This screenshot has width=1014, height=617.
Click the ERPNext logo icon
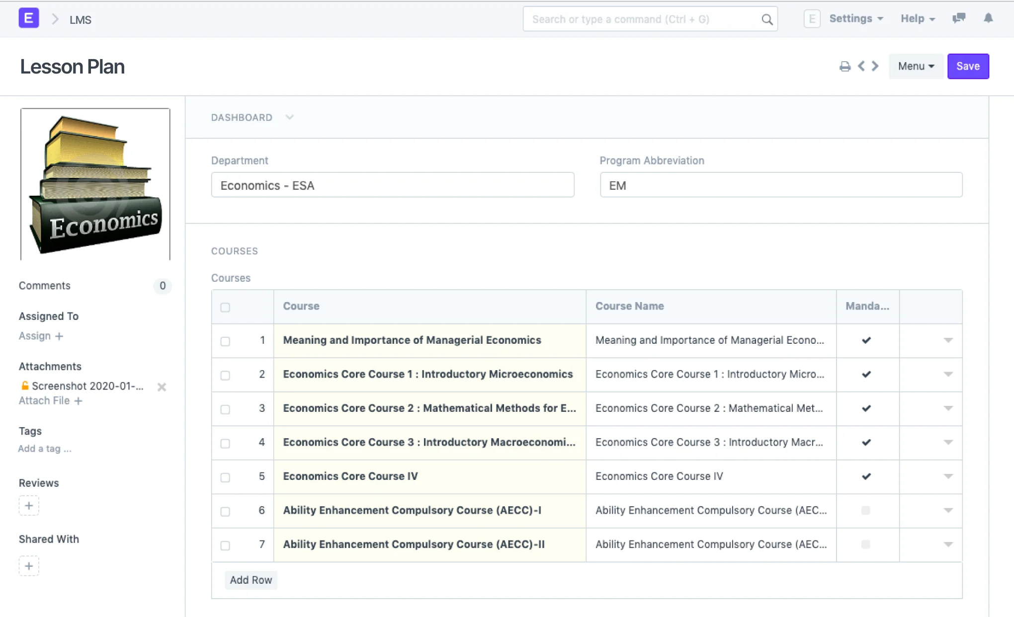click(28, 18)
